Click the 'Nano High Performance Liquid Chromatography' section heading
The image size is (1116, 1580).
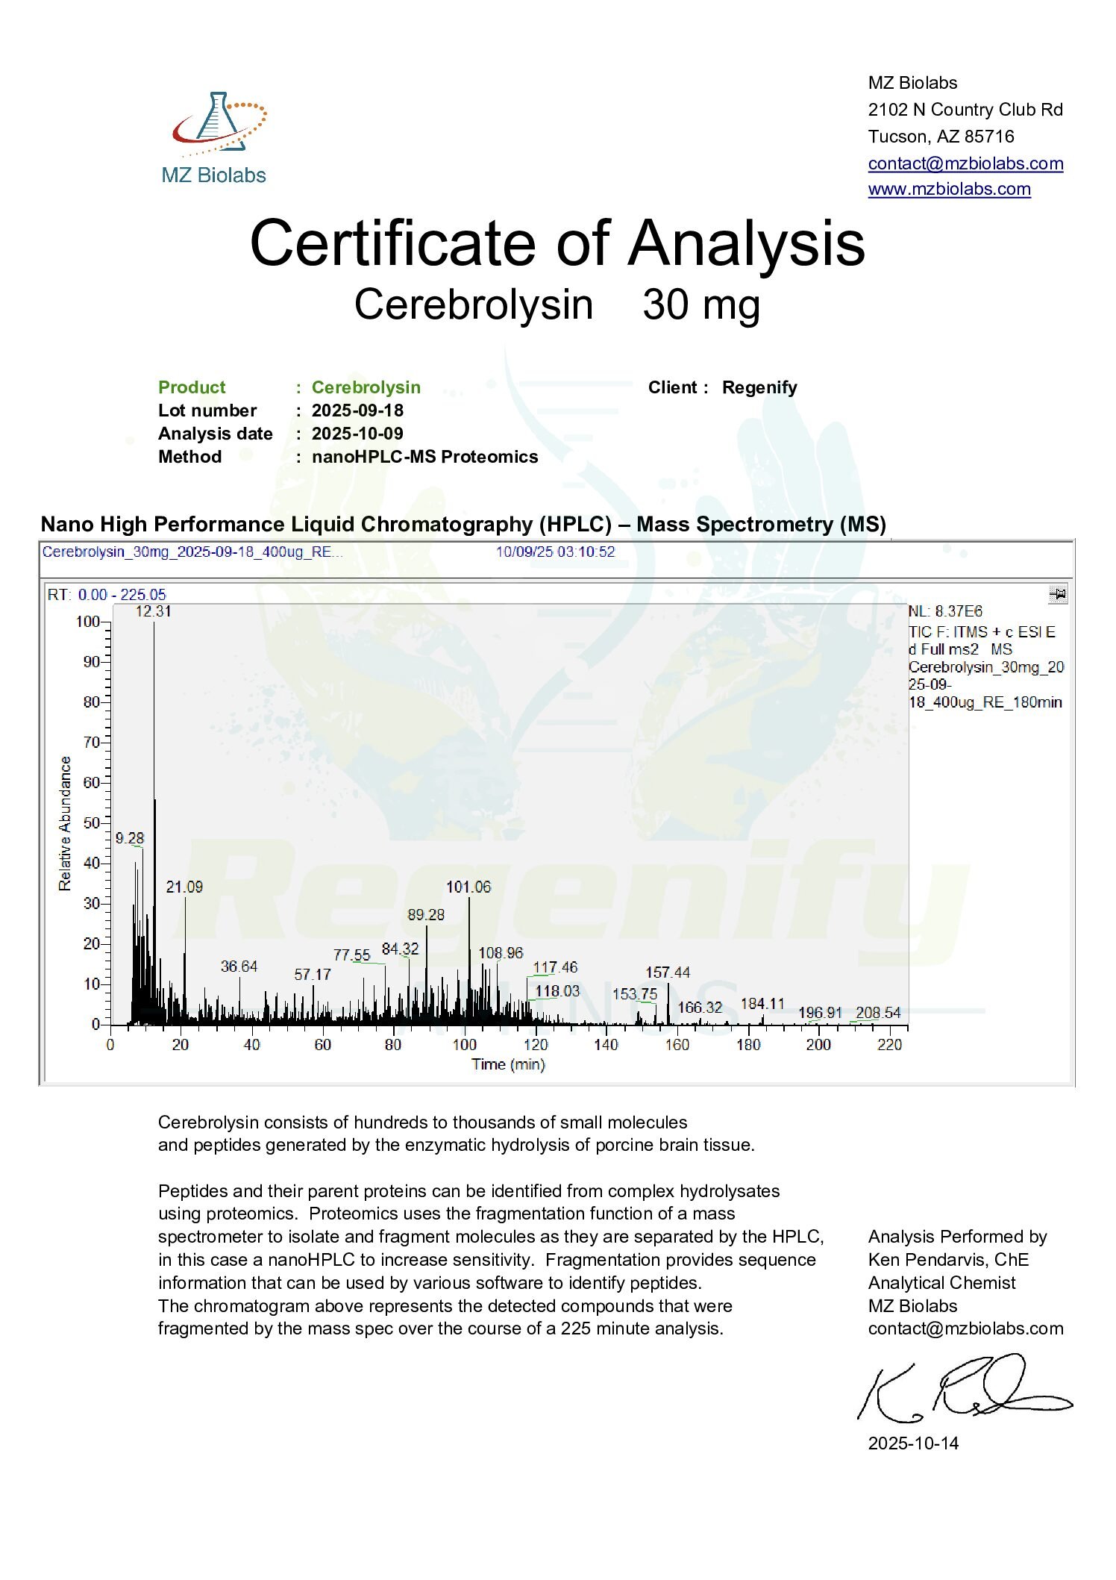tap(463, 524)
